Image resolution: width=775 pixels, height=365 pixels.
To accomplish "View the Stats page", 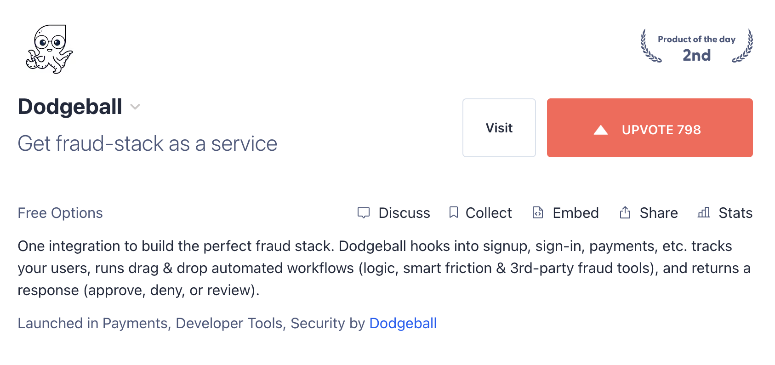I will pyautogui.click(x=735, y=213).
